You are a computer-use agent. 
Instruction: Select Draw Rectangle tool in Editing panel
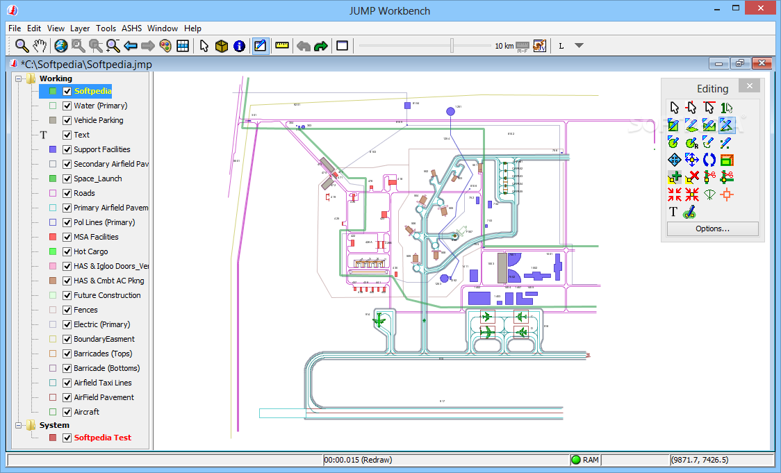point(673,125)
